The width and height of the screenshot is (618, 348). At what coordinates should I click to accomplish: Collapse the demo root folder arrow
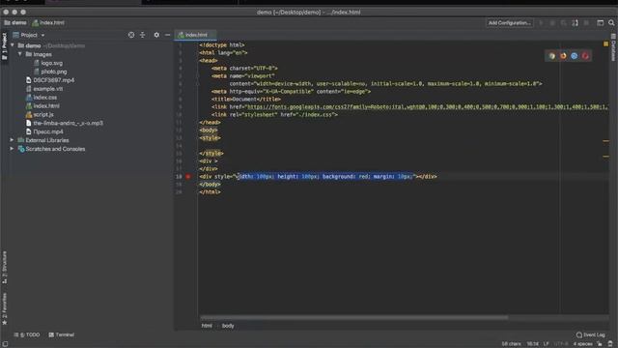pos(13,45)
